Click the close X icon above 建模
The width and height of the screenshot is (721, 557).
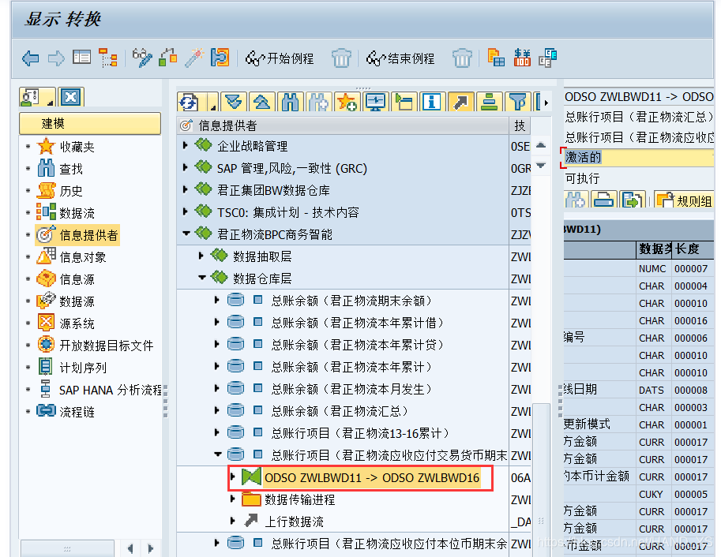point(71,97)
